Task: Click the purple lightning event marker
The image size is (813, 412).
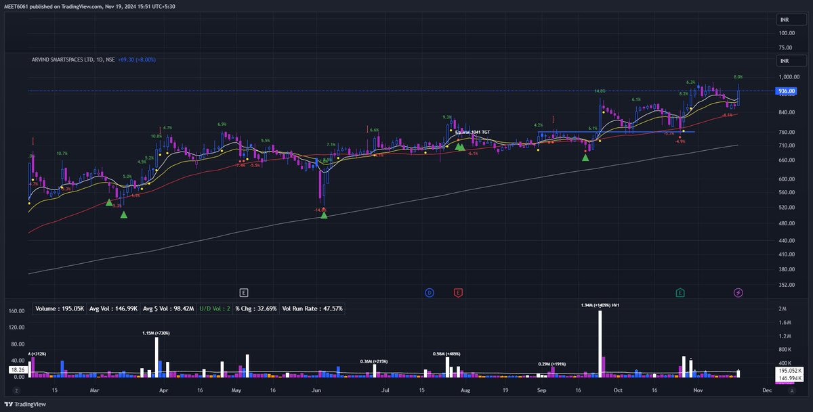Action: click(x=738, y=292)
